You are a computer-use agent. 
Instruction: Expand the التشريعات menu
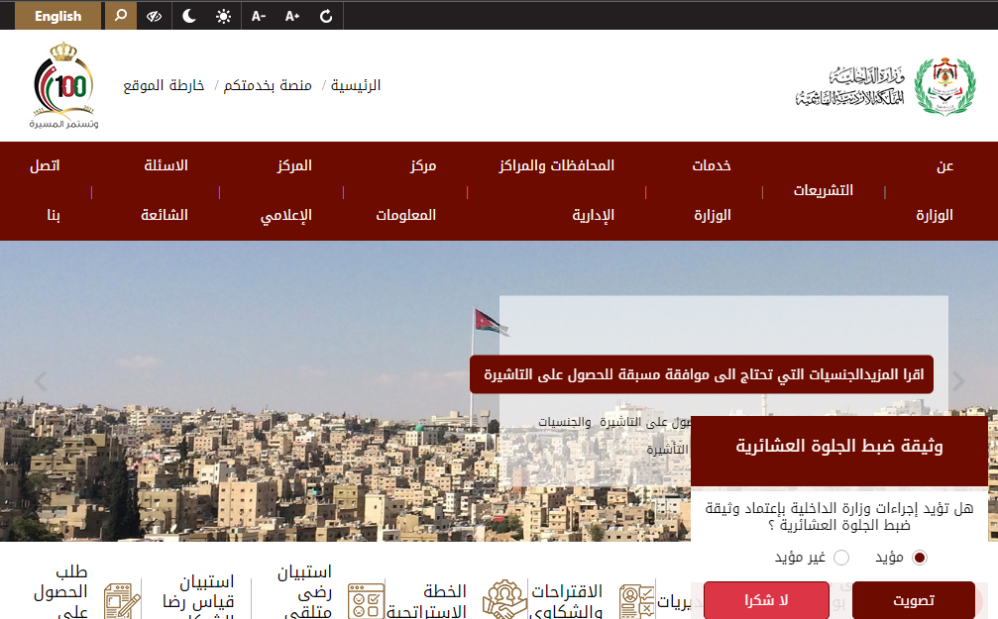pos(823,190)
